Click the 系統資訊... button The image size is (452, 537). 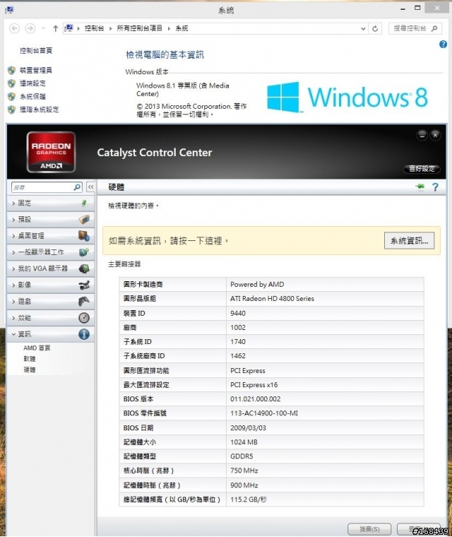409,241
